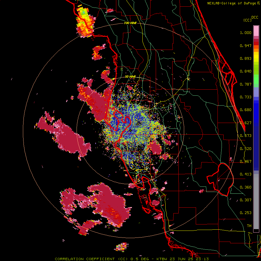Click the 1.000 legend value
Viewport: 261px width, 261px height.
tap(246, 32)
